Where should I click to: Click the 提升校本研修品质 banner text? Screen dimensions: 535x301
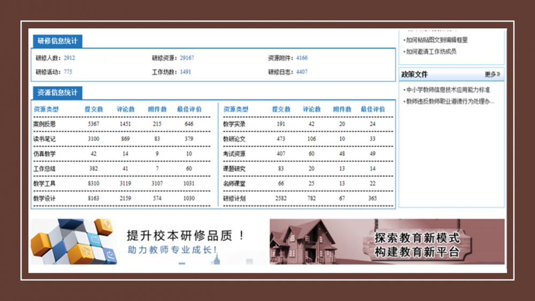[185, 236]
